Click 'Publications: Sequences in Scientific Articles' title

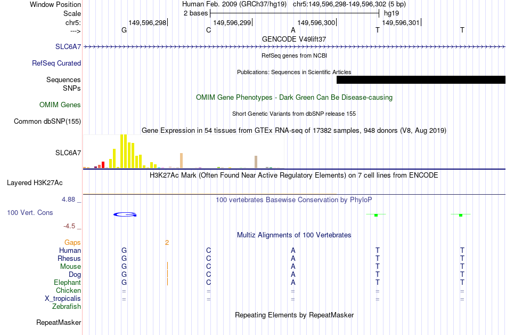[294, 72]
